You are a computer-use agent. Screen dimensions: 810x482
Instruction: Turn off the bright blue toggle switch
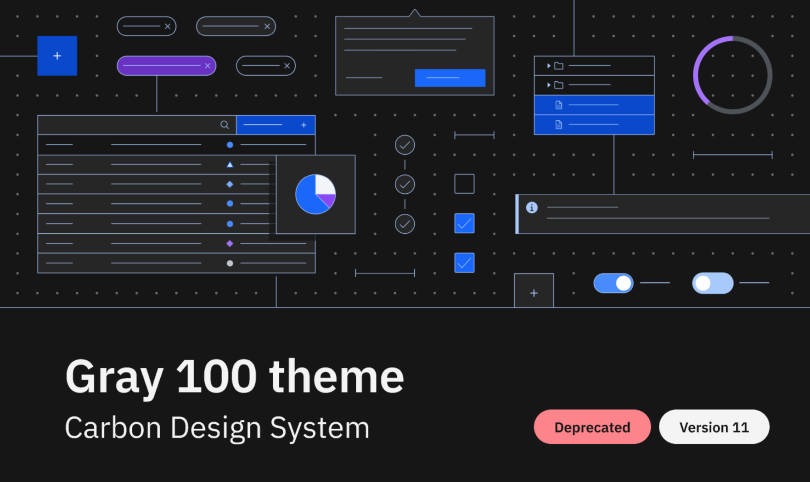(x=613, y=283)
